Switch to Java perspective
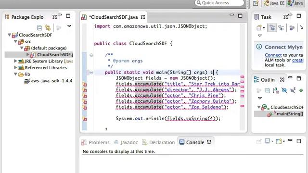 (x=295, y=3)
